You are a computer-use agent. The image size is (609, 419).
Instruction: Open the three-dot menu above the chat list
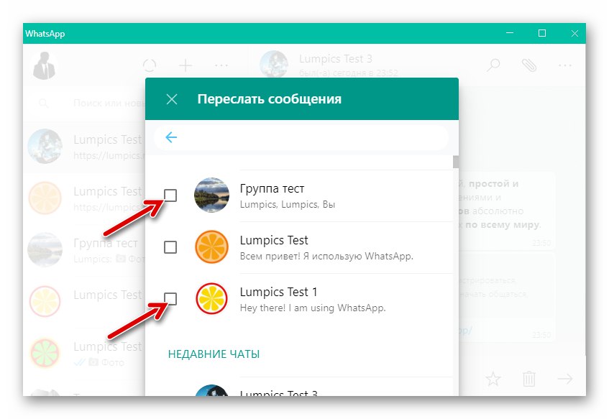[221, 65]
